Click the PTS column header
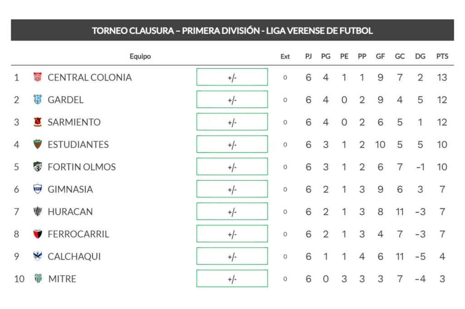Image resolution: width=465 pixels, height=309 pixels. [442, 57]
